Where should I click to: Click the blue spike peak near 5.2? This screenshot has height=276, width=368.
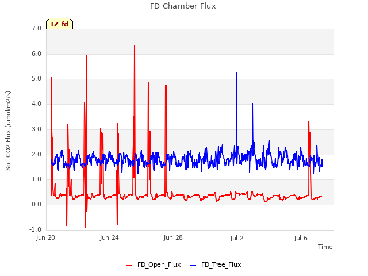coord(237,73)
